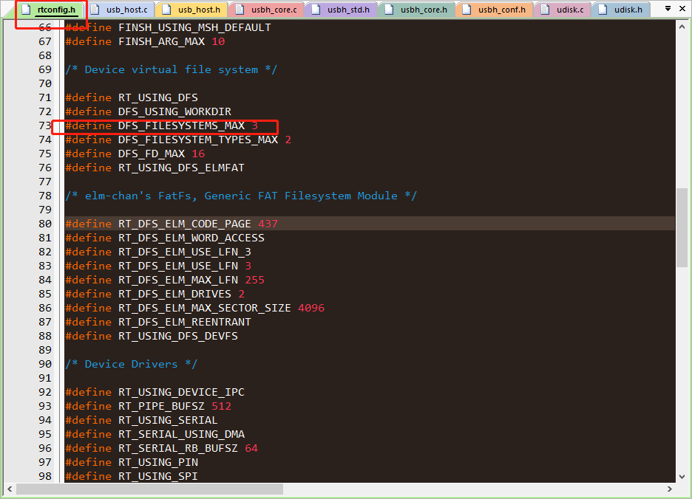
Task: Click the document icon on usbh_std.h tab
Action: tap(316, 10)
